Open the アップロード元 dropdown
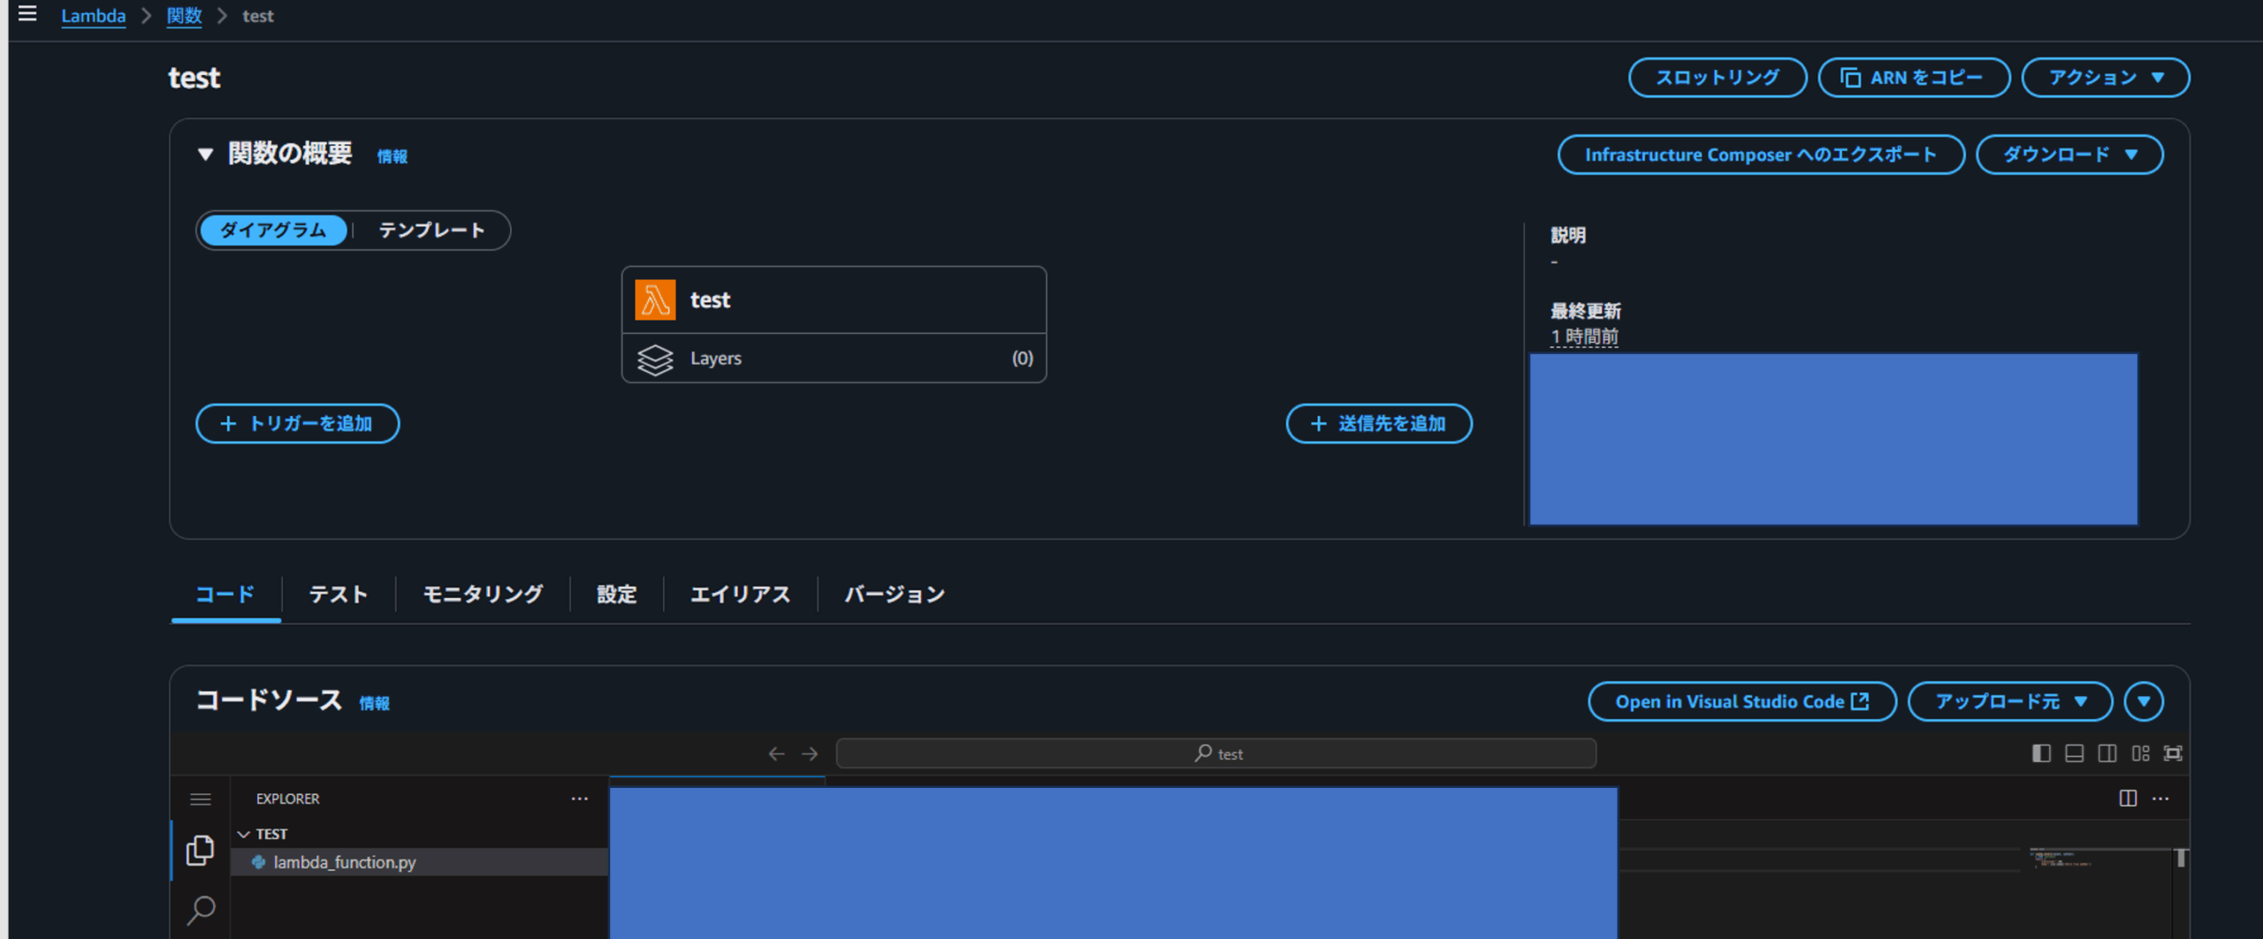The width and height of the screenshot is (2263, 939). 2010,701
